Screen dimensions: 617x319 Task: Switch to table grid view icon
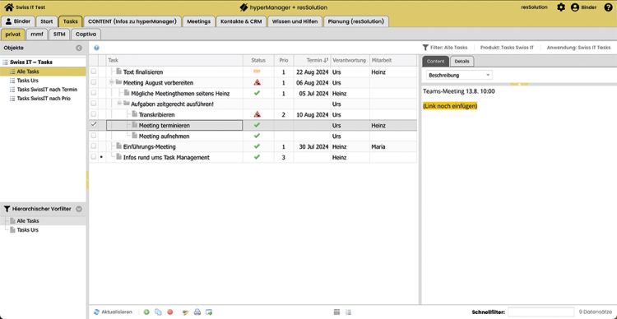(336, 312)
